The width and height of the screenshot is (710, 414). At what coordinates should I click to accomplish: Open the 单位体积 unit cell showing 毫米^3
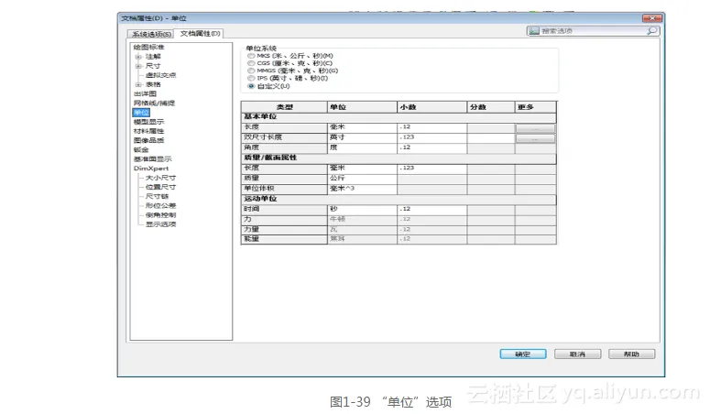click(x=362, y=189)
